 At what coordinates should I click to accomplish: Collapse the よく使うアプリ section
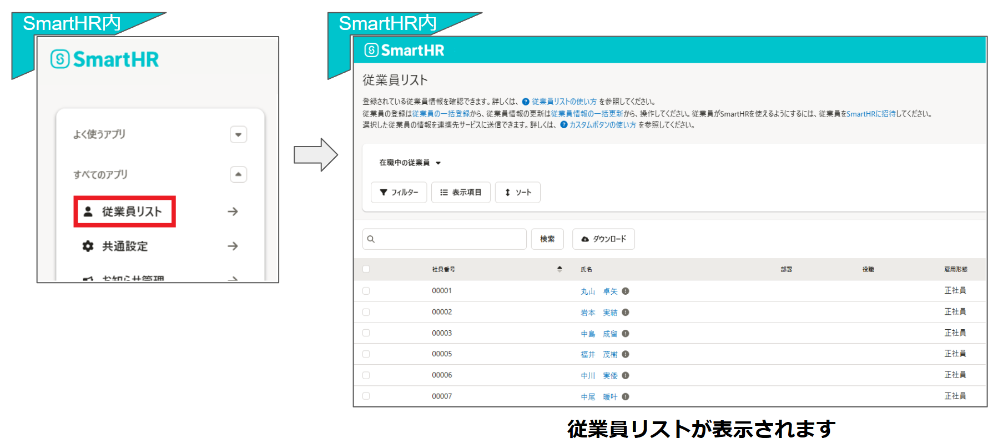point(238,134)
